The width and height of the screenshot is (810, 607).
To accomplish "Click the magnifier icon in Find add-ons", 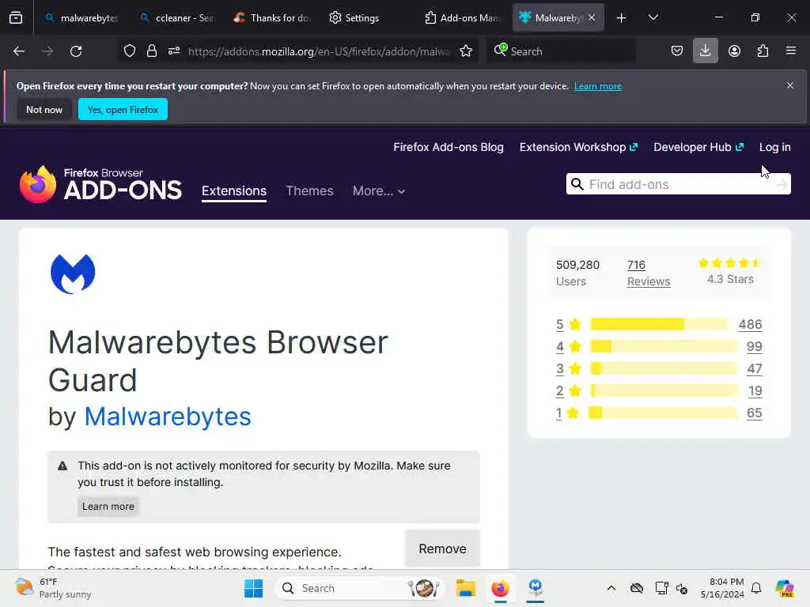I will click(577, 184).
